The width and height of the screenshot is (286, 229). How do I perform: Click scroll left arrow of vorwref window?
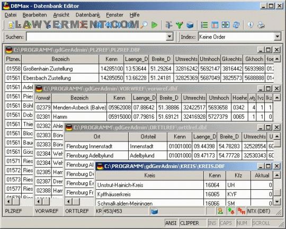click(x=38, y=201)
